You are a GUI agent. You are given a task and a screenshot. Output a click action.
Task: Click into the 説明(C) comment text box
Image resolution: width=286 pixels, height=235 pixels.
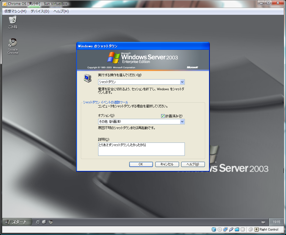tap(141, 149)
